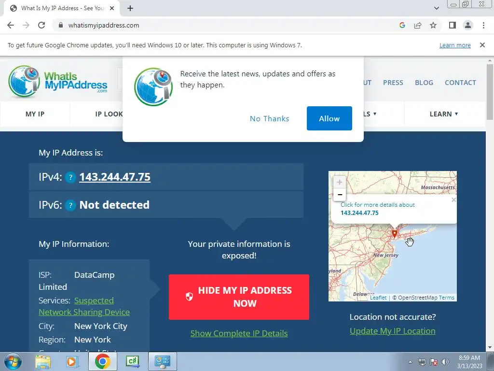Open the BLOG header link
The width and height of the screenshot is (494, 371).
coord(424,83)
